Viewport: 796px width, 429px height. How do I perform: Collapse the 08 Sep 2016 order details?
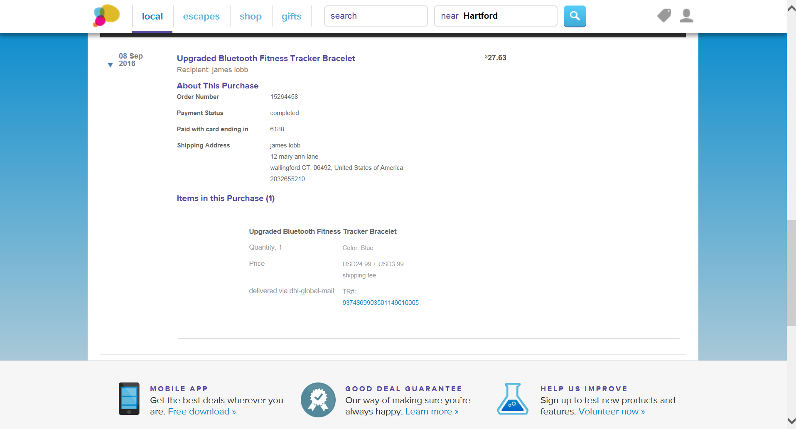point(110,65)
